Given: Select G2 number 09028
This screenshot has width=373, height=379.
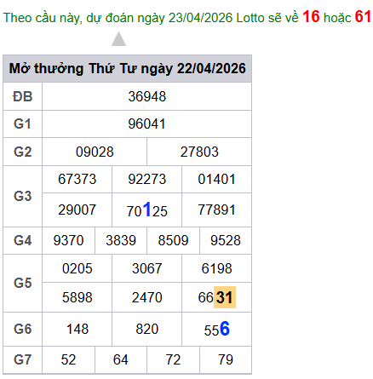Looking at the screenshot, I should pyautogui.click(x=95, y=152).
